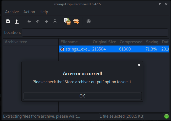The height and width of the screenshot is (121, 171).
Task: Go back using the left arrow
Action: coord(29,21)
